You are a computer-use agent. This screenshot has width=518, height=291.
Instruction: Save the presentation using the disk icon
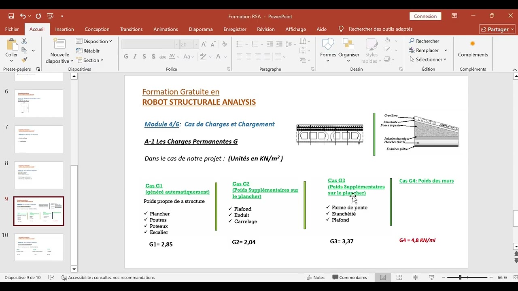click(11, 16)
